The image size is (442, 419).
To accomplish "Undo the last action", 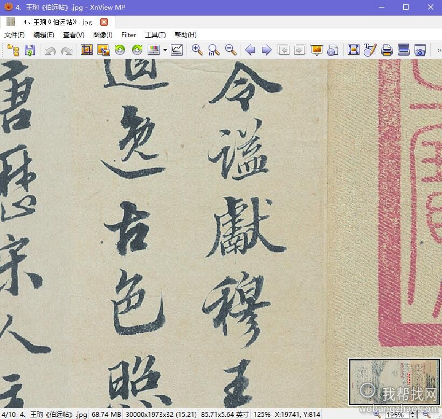I will 50,51.
